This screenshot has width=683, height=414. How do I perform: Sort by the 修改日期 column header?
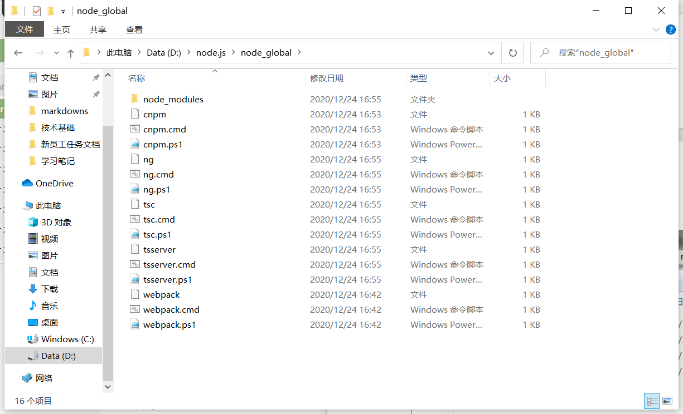click(327, 78)
